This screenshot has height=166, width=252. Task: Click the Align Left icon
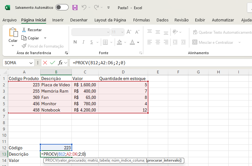(150, 42)
